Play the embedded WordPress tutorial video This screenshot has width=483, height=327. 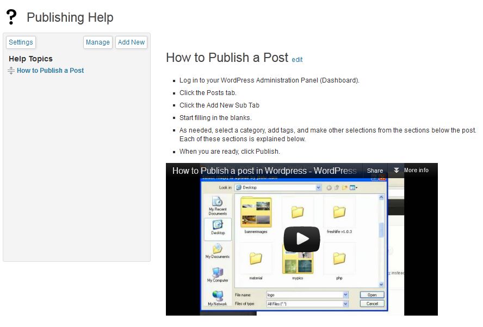pyautogui.click(x=301, y=239)
